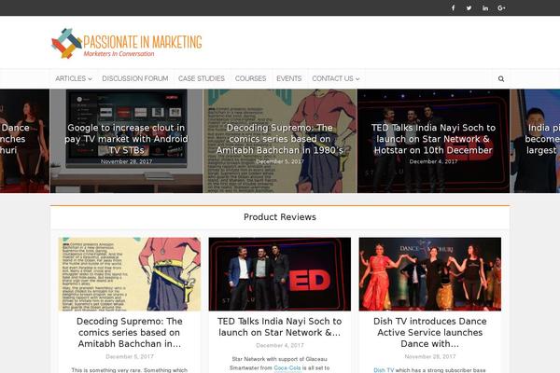
Task: Click the Product Reviews section heading
Action: [280, 217]
